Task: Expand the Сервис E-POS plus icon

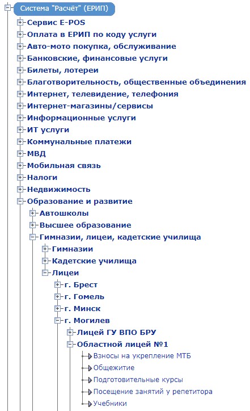Action: tap(20, 23)
